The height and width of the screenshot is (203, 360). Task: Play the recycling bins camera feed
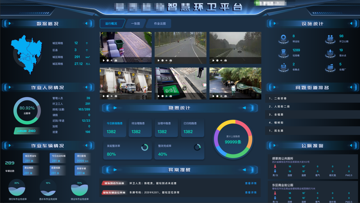pos(158,96)
